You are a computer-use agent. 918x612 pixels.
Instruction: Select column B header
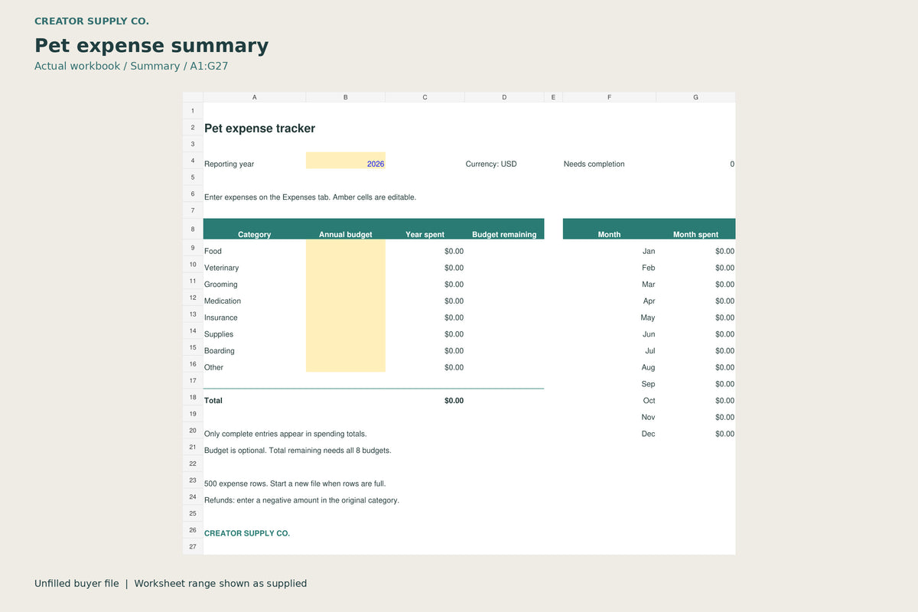coord(346,97)
